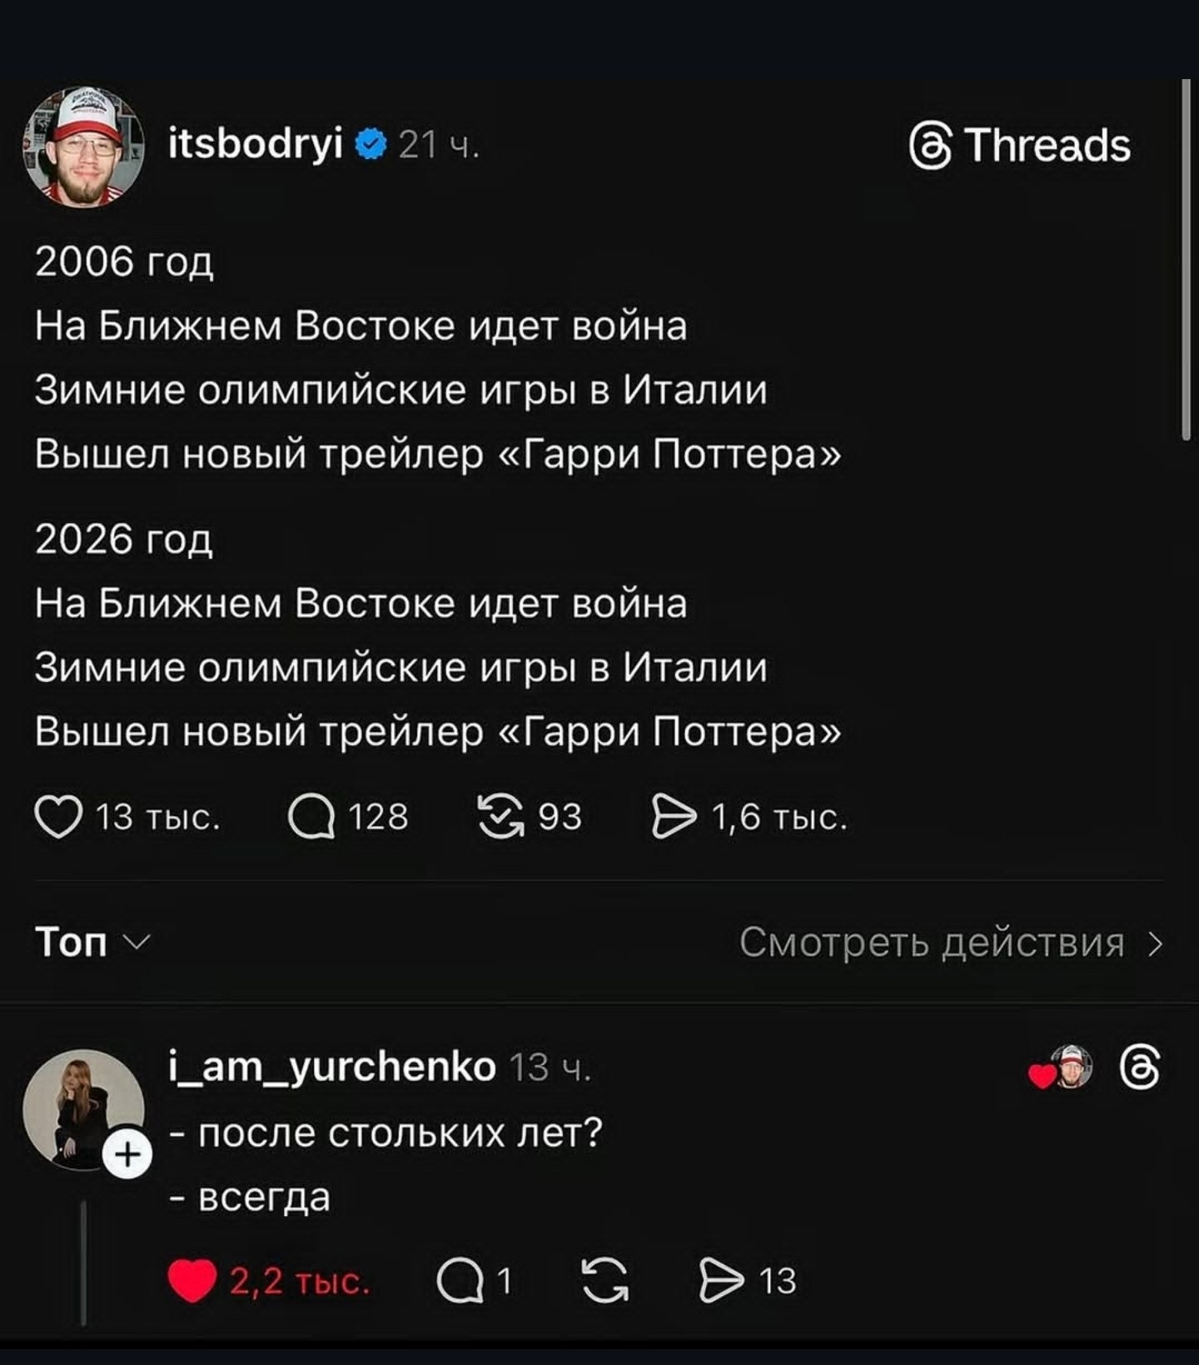Follow i_am_yurchenko with plus button
This screenshot has width=1199, height=1365.
pyautogui.click(x=127, y=1155)
